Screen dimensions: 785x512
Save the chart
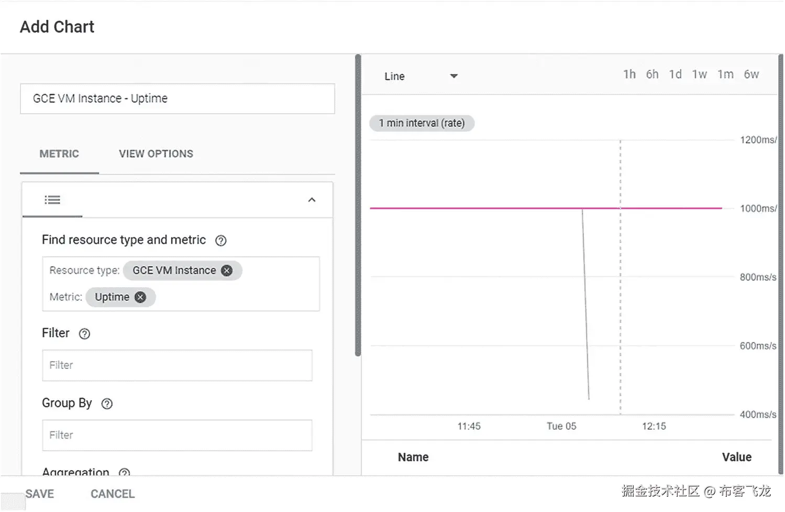point(40,494)
